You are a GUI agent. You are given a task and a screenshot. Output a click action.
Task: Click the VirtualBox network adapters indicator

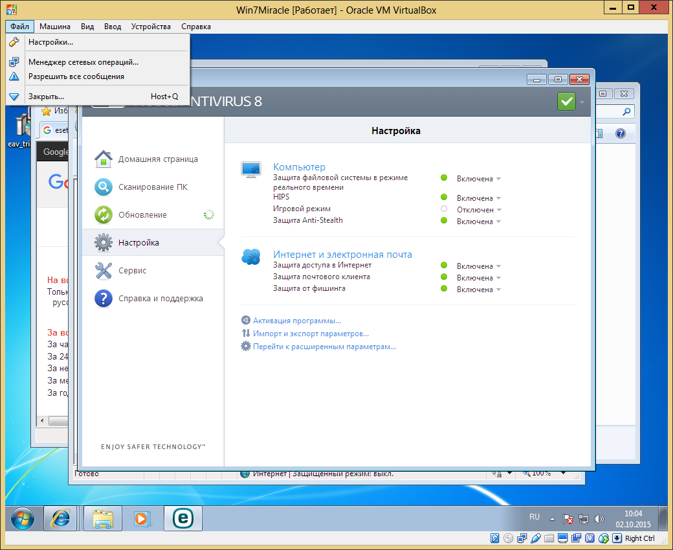point(522,538)
